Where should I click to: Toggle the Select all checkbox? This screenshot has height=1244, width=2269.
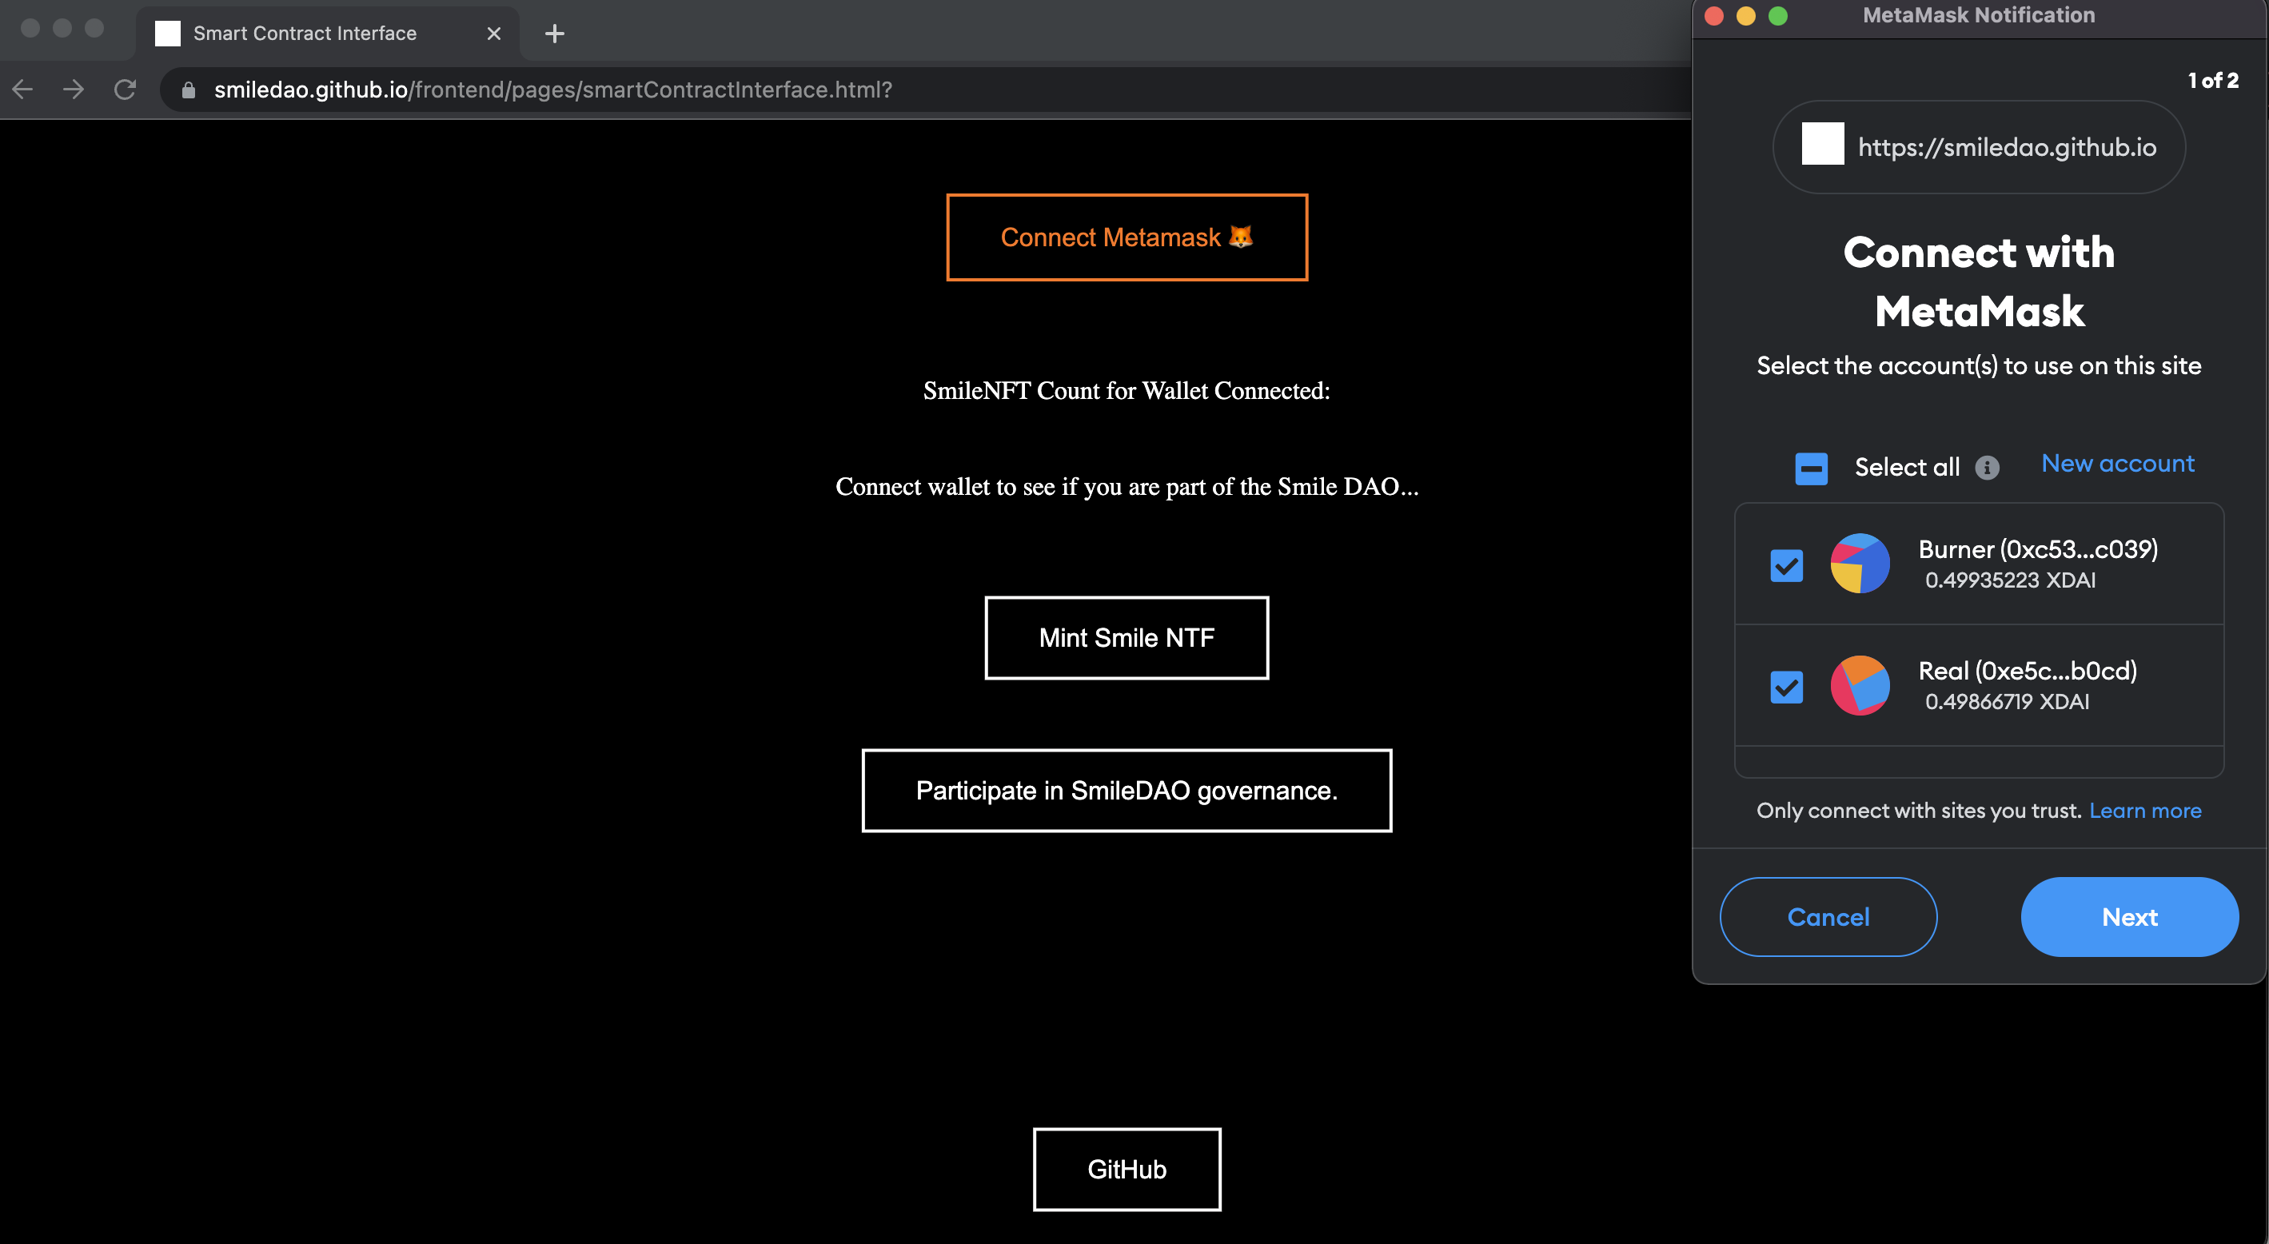1811,468
